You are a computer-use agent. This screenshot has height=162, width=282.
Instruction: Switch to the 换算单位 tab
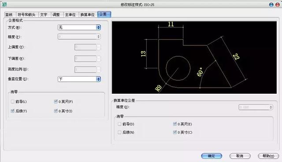click(88, 15)
